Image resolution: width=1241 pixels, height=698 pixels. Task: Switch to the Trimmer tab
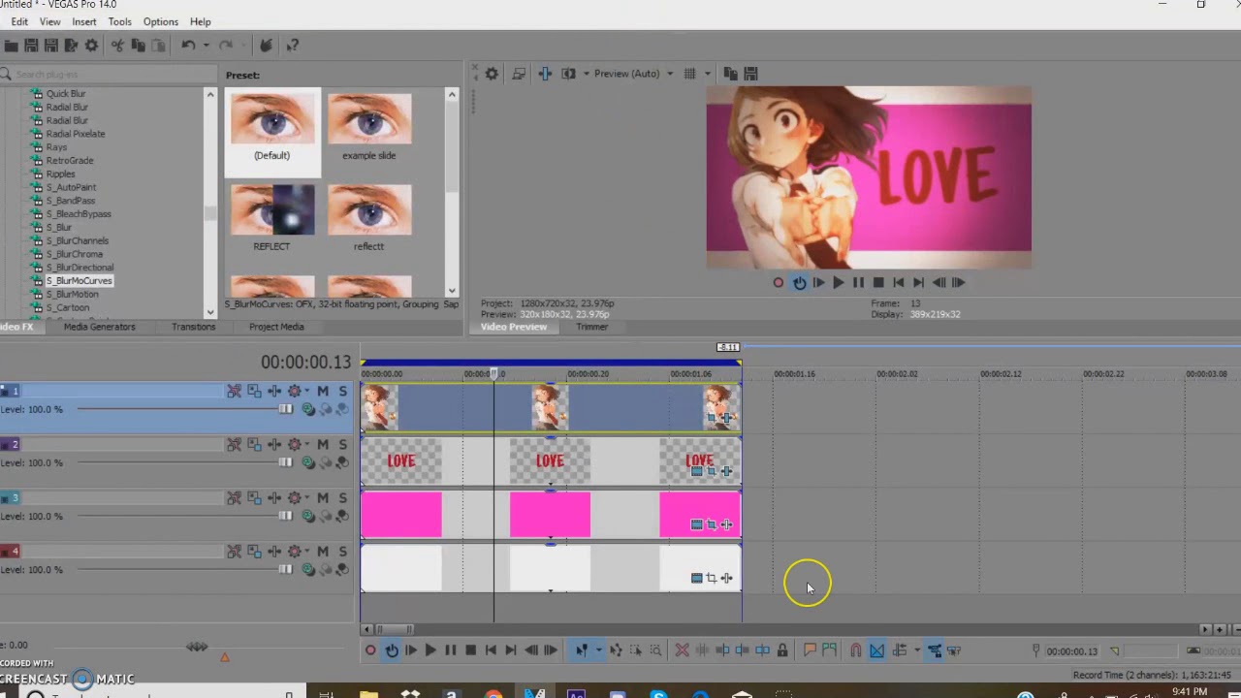click(x=591, y=327)
